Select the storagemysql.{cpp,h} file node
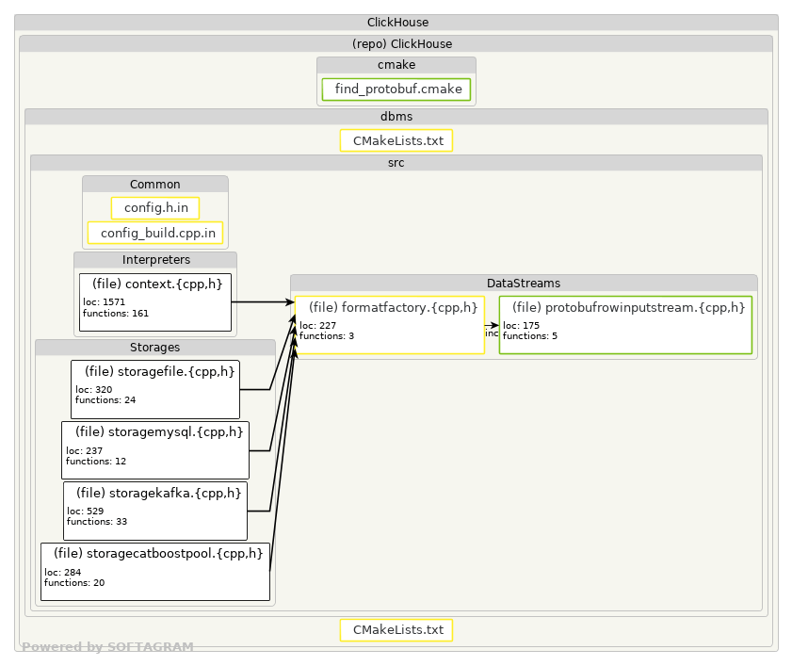The width and height of the screenshot is (792, 666). (155, 450)
